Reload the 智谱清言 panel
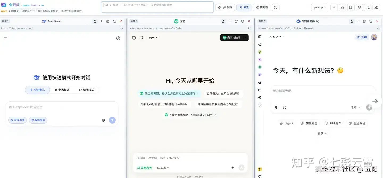Screen dimensions: 383x178 pyautogui.click(x=371, y=21)
